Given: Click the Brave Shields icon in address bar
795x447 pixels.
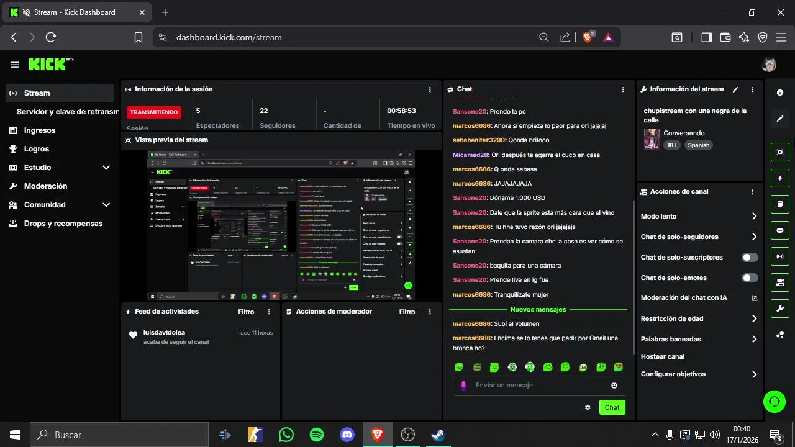Looking at the screenshot, I should pyautogui.click(x=588, y=37).
